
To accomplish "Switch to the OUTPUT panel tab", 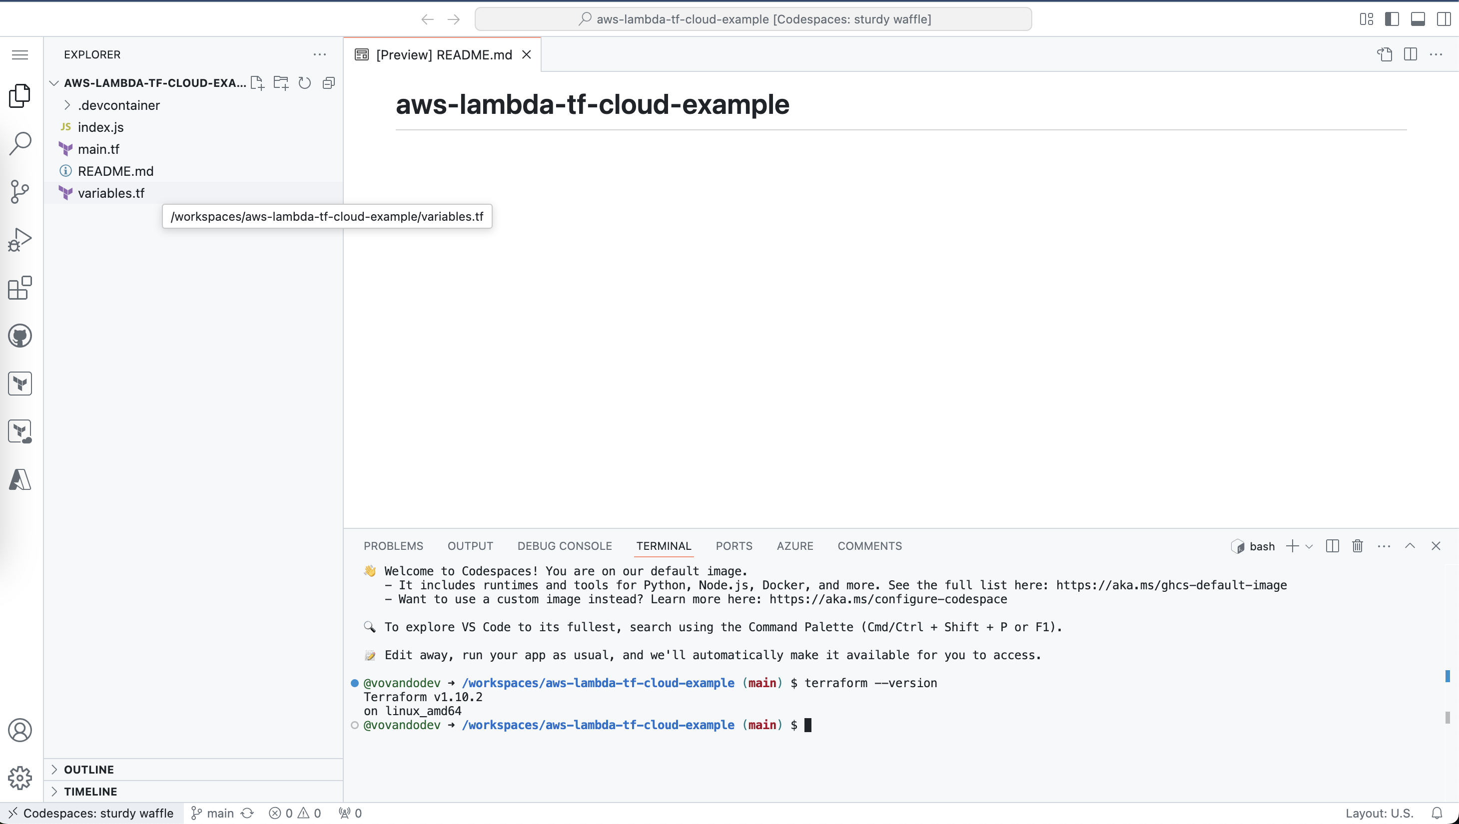I will (x=470, y=546).
